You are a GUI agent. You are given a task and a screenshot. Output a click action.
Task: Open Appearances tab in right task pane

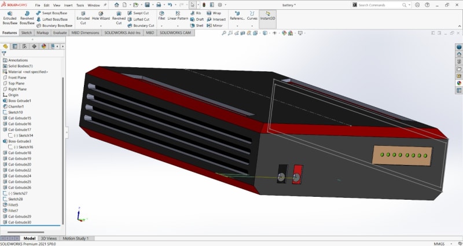pyautogui.click(x=459, y=82)
